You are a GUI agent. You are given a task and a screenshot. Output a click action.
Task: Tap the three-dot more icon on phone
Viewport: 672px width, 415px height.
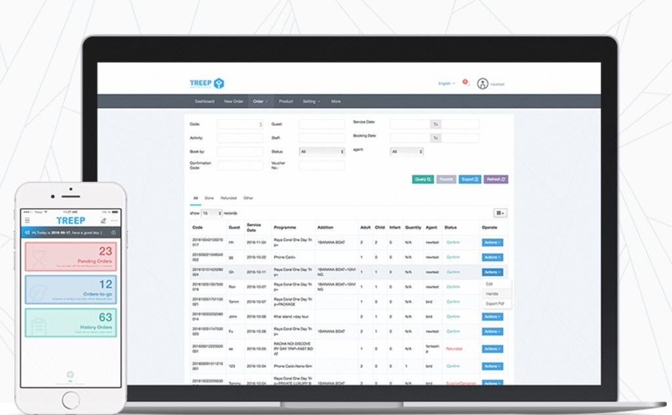(x=114, y=221)
